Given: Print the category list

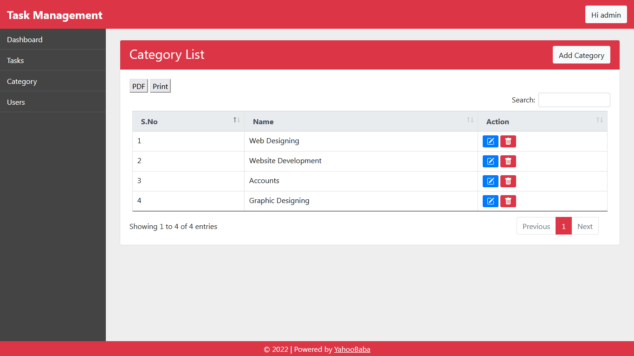Looking at the screenshot, I should pyautogui.click(x=160, y=86).
